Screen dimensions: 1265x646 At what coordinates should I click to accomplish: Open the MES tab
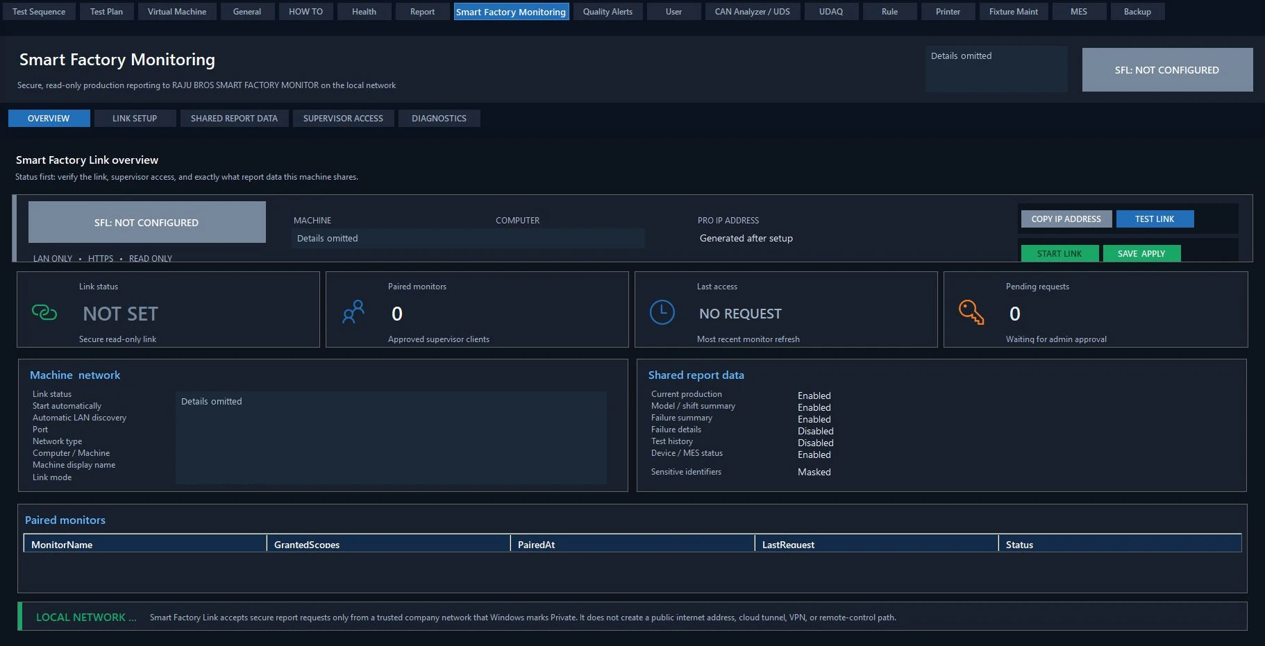(x=1079, y=12)
